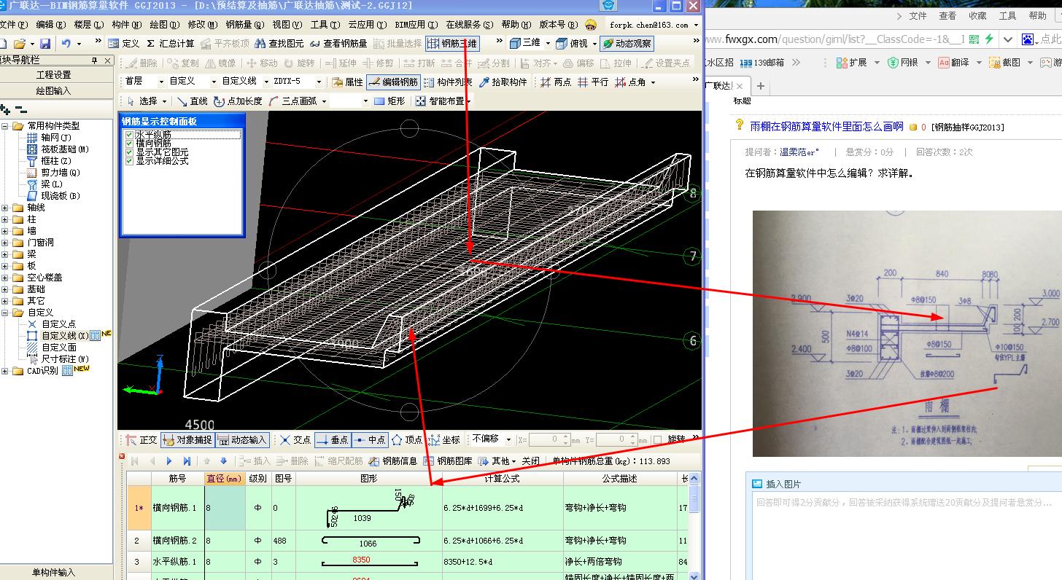Uncheck 水平纵筋 in rebar display panel
1062x580 pixels.
[x=129, y=135]
